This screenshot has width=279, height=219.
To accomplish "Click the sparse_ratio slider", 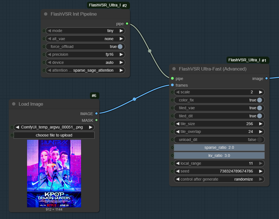I will tap(219, 147).
